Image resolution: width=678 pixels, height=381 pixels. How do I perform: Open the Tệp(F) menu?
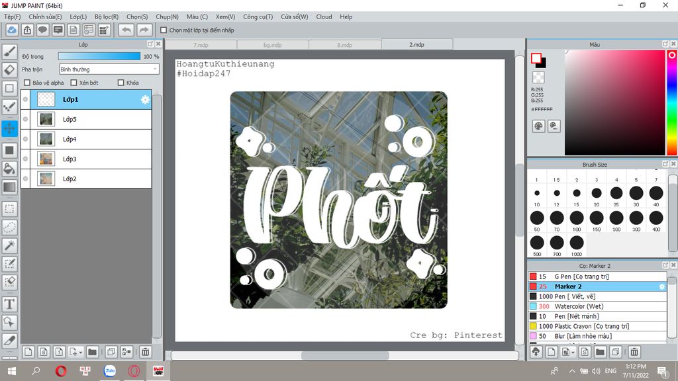[13, 17]
